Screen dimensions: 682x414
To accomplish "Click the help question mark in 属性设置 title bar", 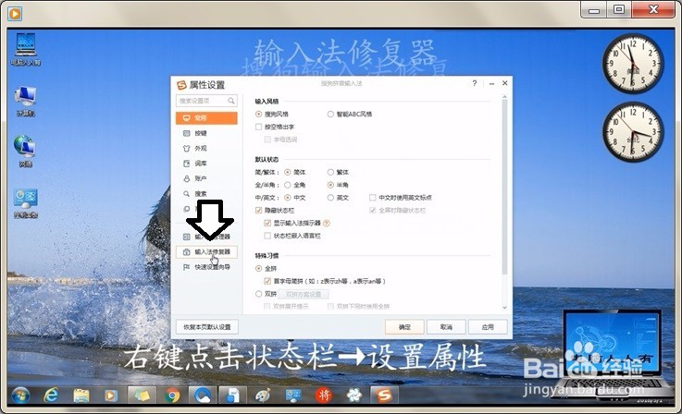I will pos(475,83).
